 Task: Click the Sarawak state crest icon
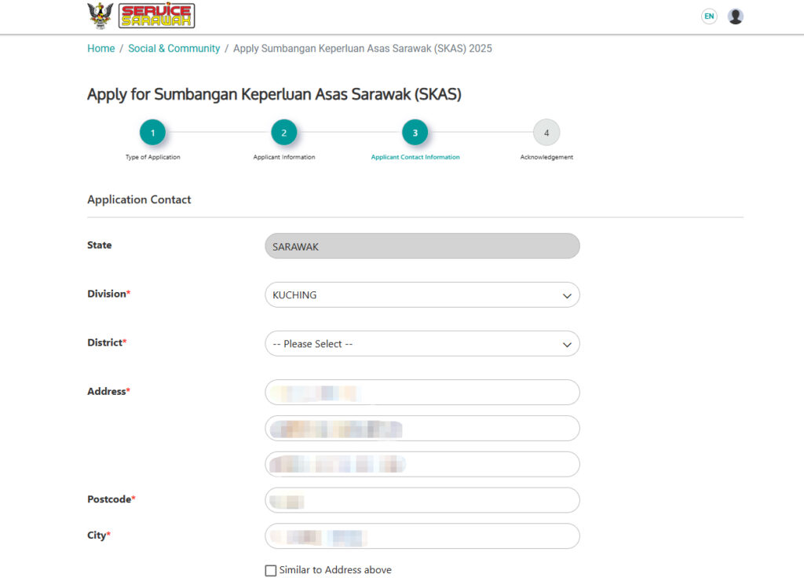(100, 16)
